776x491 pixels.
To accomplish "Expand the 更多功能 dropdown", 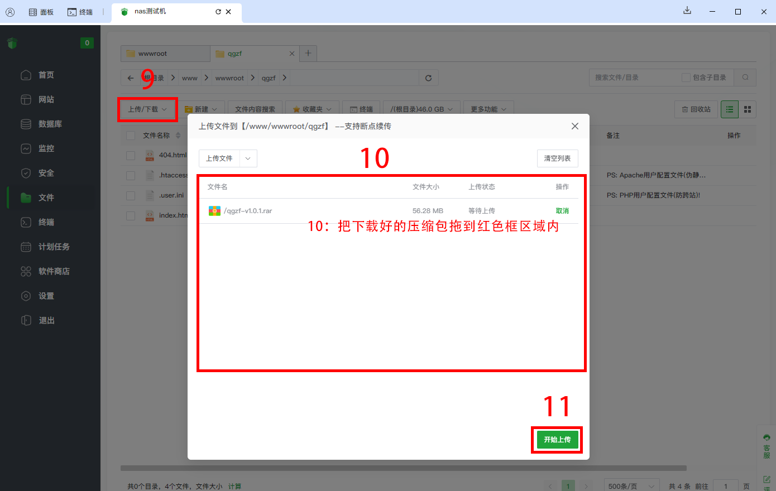I will pos(488,109).
